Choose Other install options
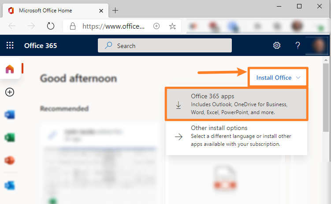The width and height of the screenshot is (331, 204). point(236,136)
